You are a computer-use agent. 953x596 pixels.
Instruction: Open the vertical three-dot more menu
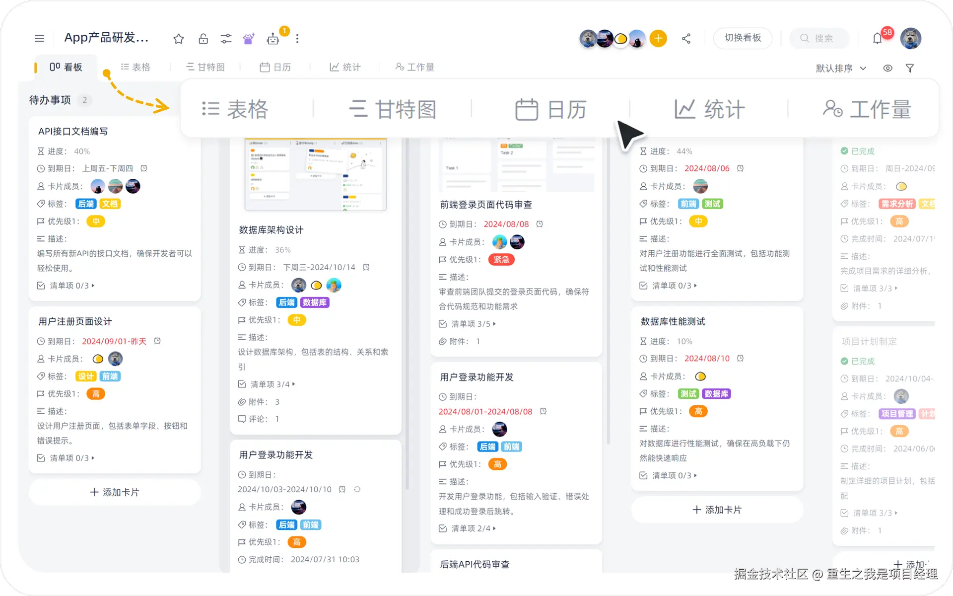click(x=297, y=39)
